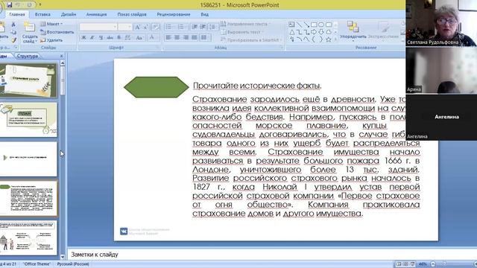Open the Анимация ribbon tab
Screen dimensions: 477x268
96,14
